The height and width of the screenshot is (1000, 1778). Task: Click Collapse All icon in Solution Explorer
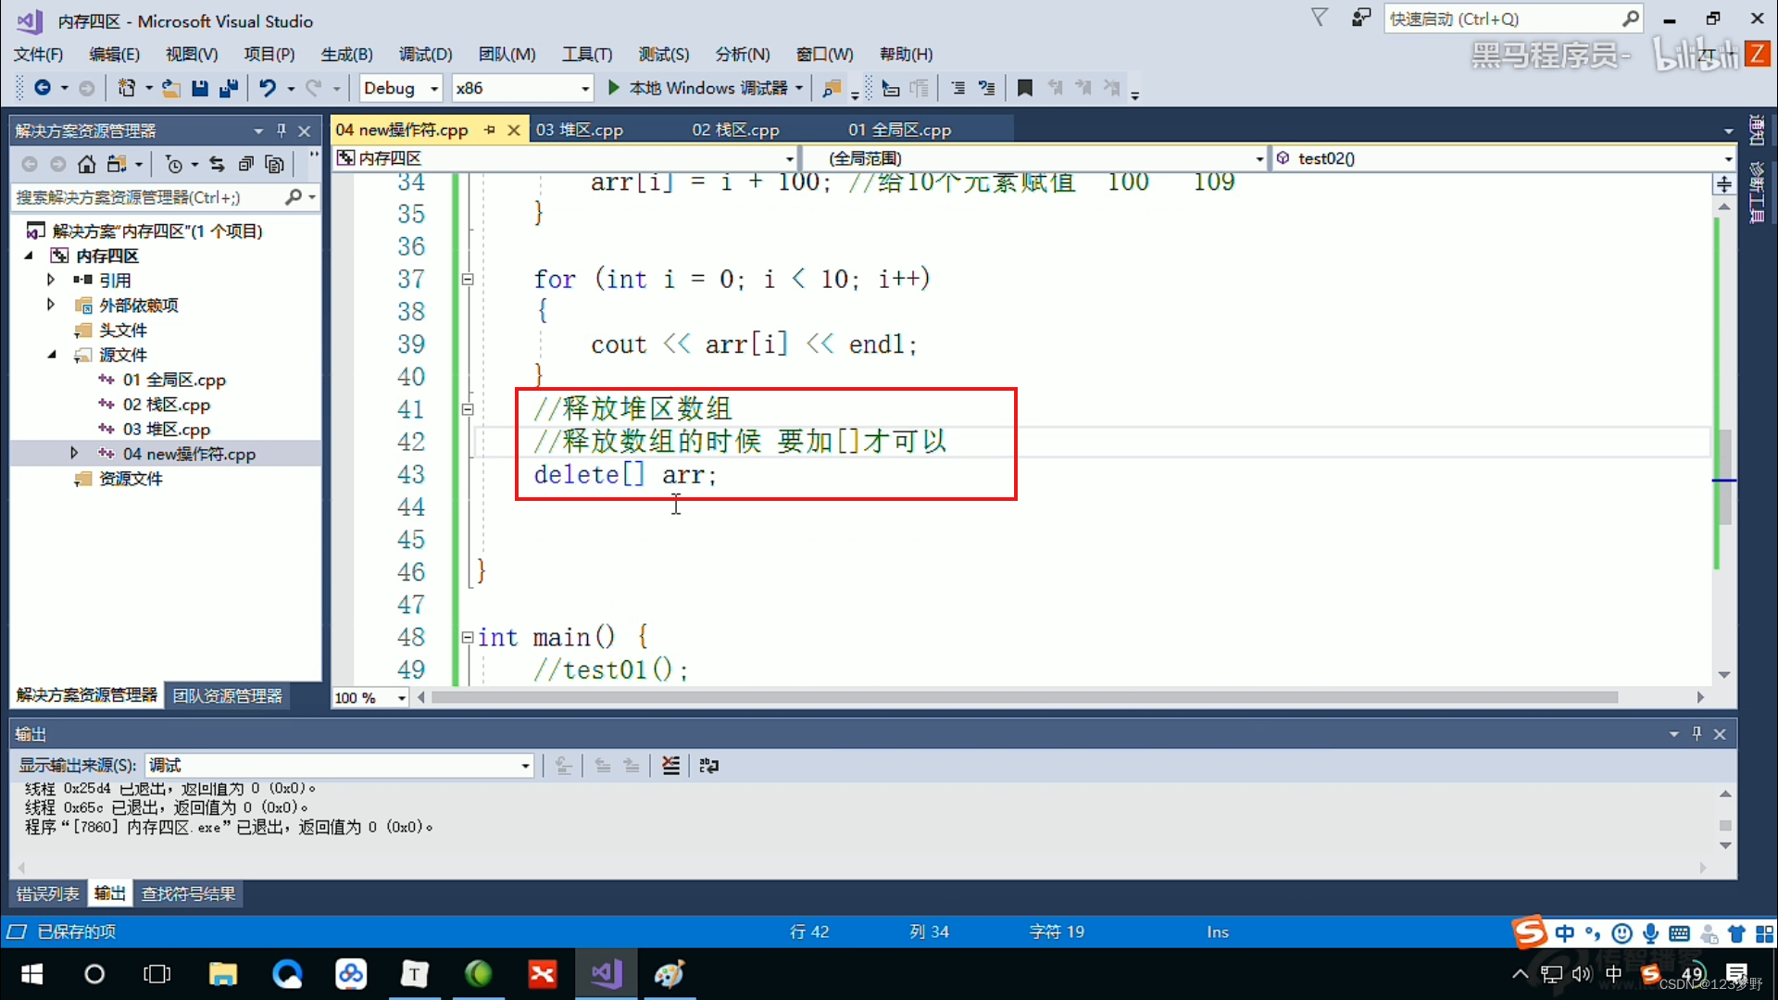pos(246,164)
